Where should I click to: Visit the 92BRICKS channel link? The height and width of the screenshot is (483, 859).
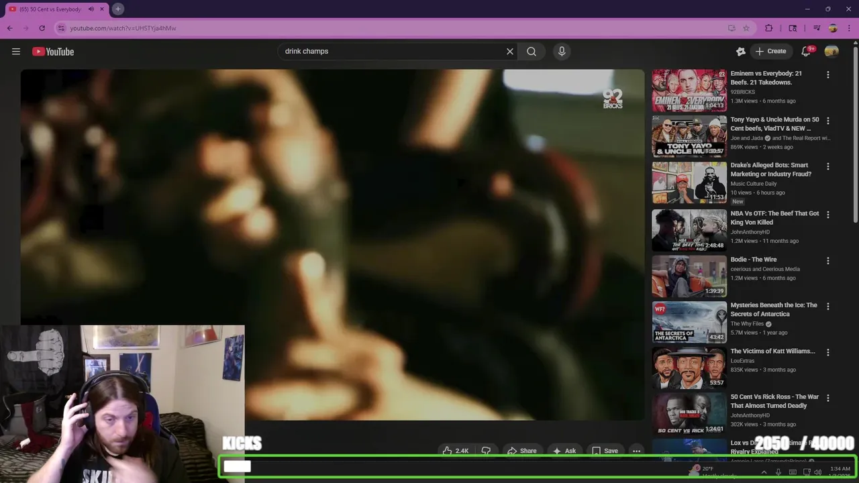tap(742, 92)
